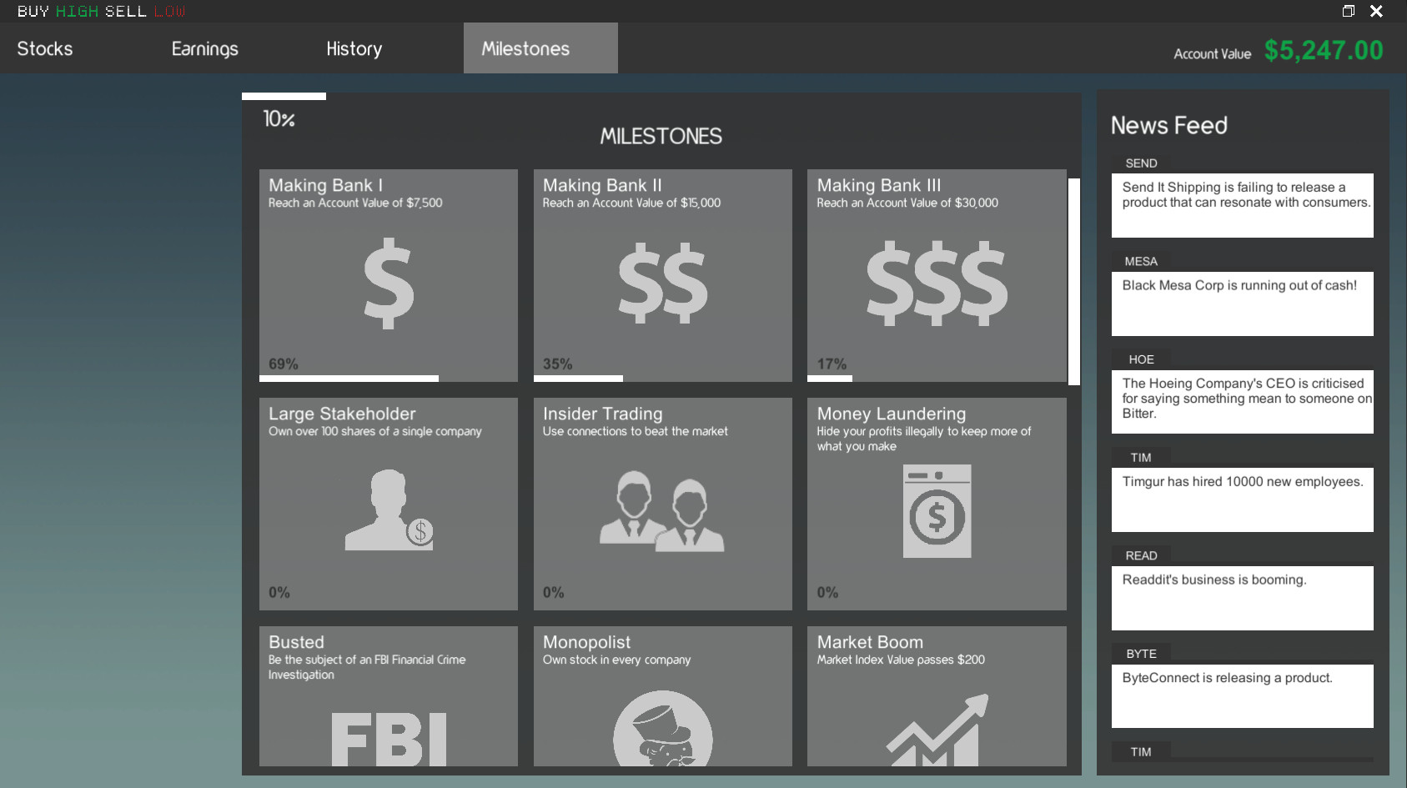Screen dimensions: 1407x788
Task: Click the milestones list vertical scrollbar
Action: tap(1074, 281)
